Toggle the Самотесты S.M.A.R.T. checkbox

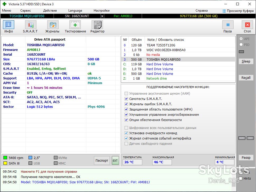point(126,99)
